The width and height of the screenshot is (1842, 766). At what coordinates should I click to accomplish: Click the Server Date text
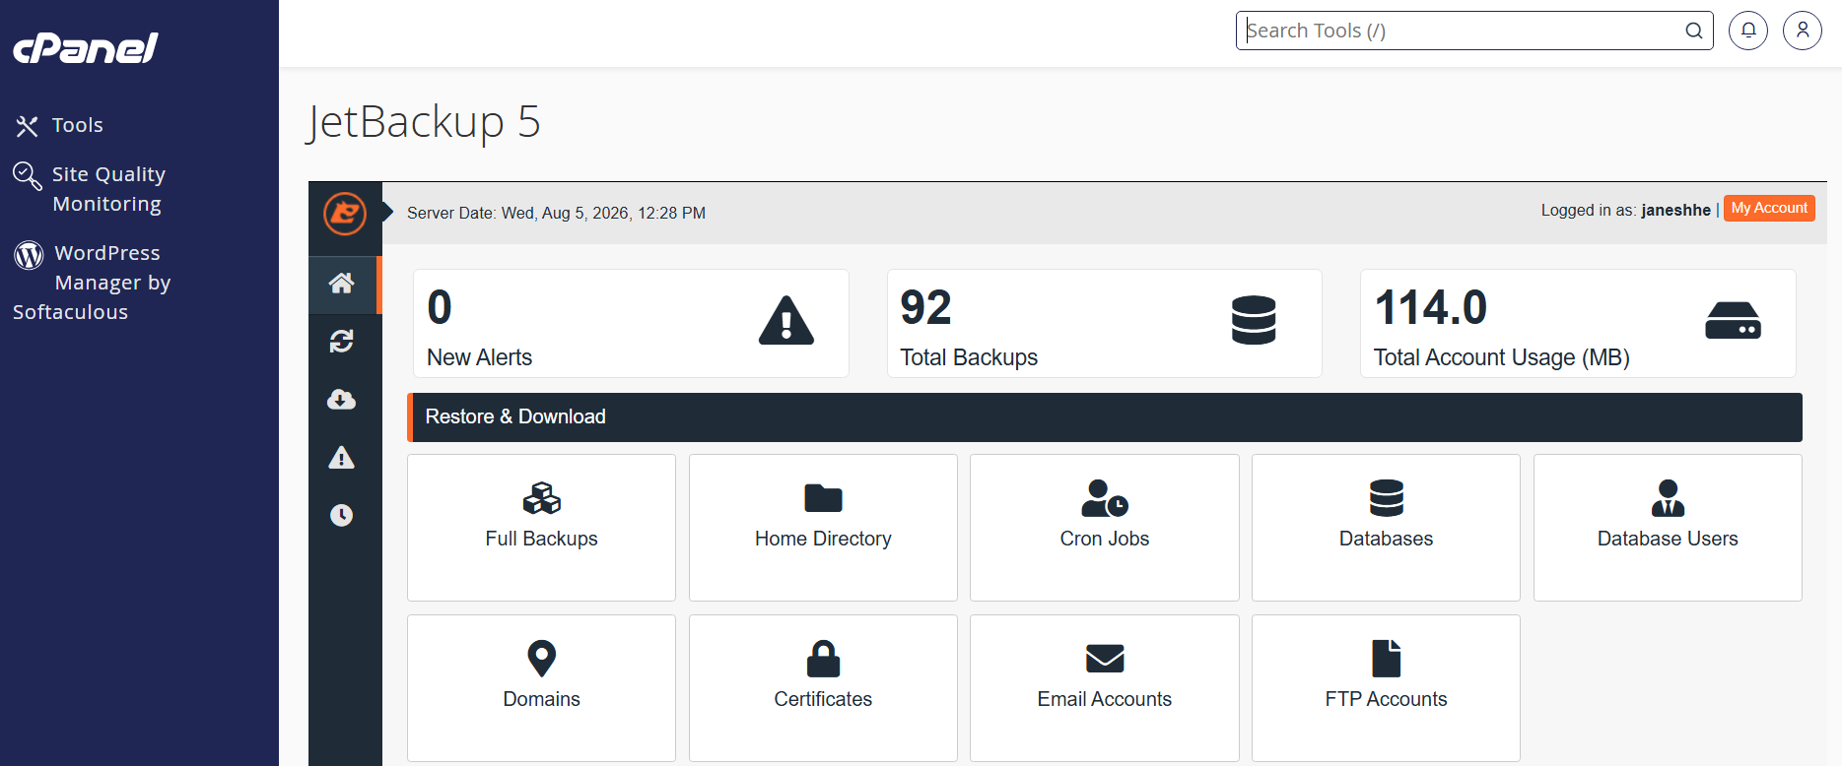(x=556, y=213)
